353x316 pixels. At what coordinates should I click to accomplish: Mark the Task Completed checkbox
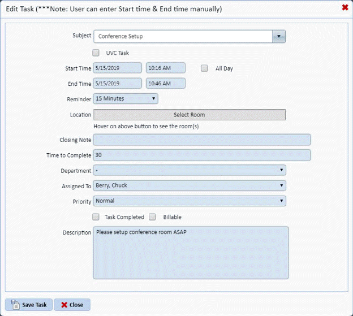tap(96, 217)
